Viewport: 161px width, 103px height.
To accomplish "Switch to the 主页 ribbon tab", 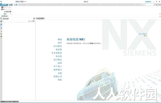I will [x=11, y=5].
